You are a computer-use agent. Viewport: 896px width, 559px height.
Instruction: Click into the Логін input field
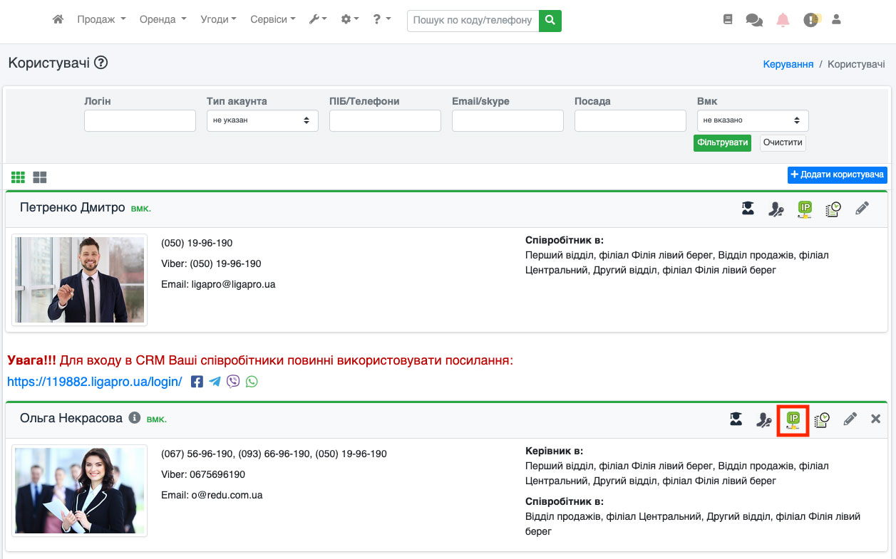click(140, 120)
